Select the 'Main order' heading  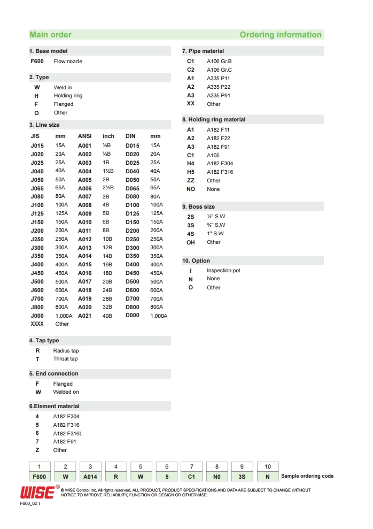51,35
